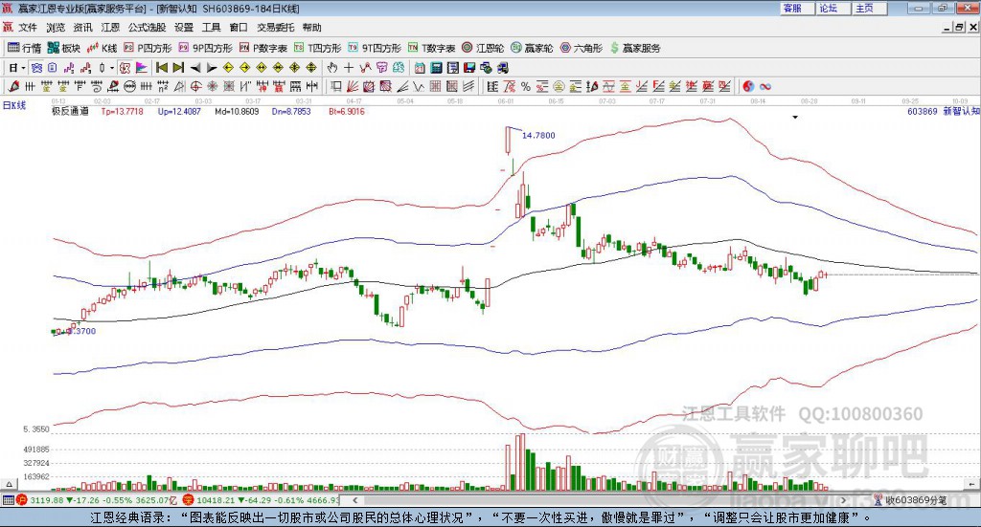Jump to first bar with skip-back icon
981x527 pixels.
162,68
